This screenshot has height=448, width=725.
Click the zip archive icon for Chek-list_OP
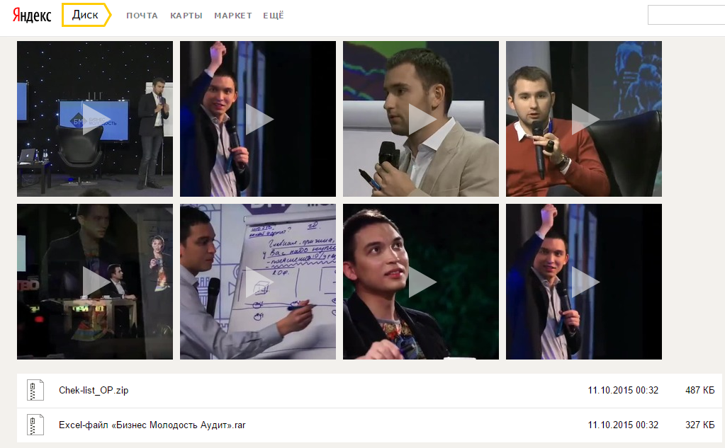pos(35,390)
